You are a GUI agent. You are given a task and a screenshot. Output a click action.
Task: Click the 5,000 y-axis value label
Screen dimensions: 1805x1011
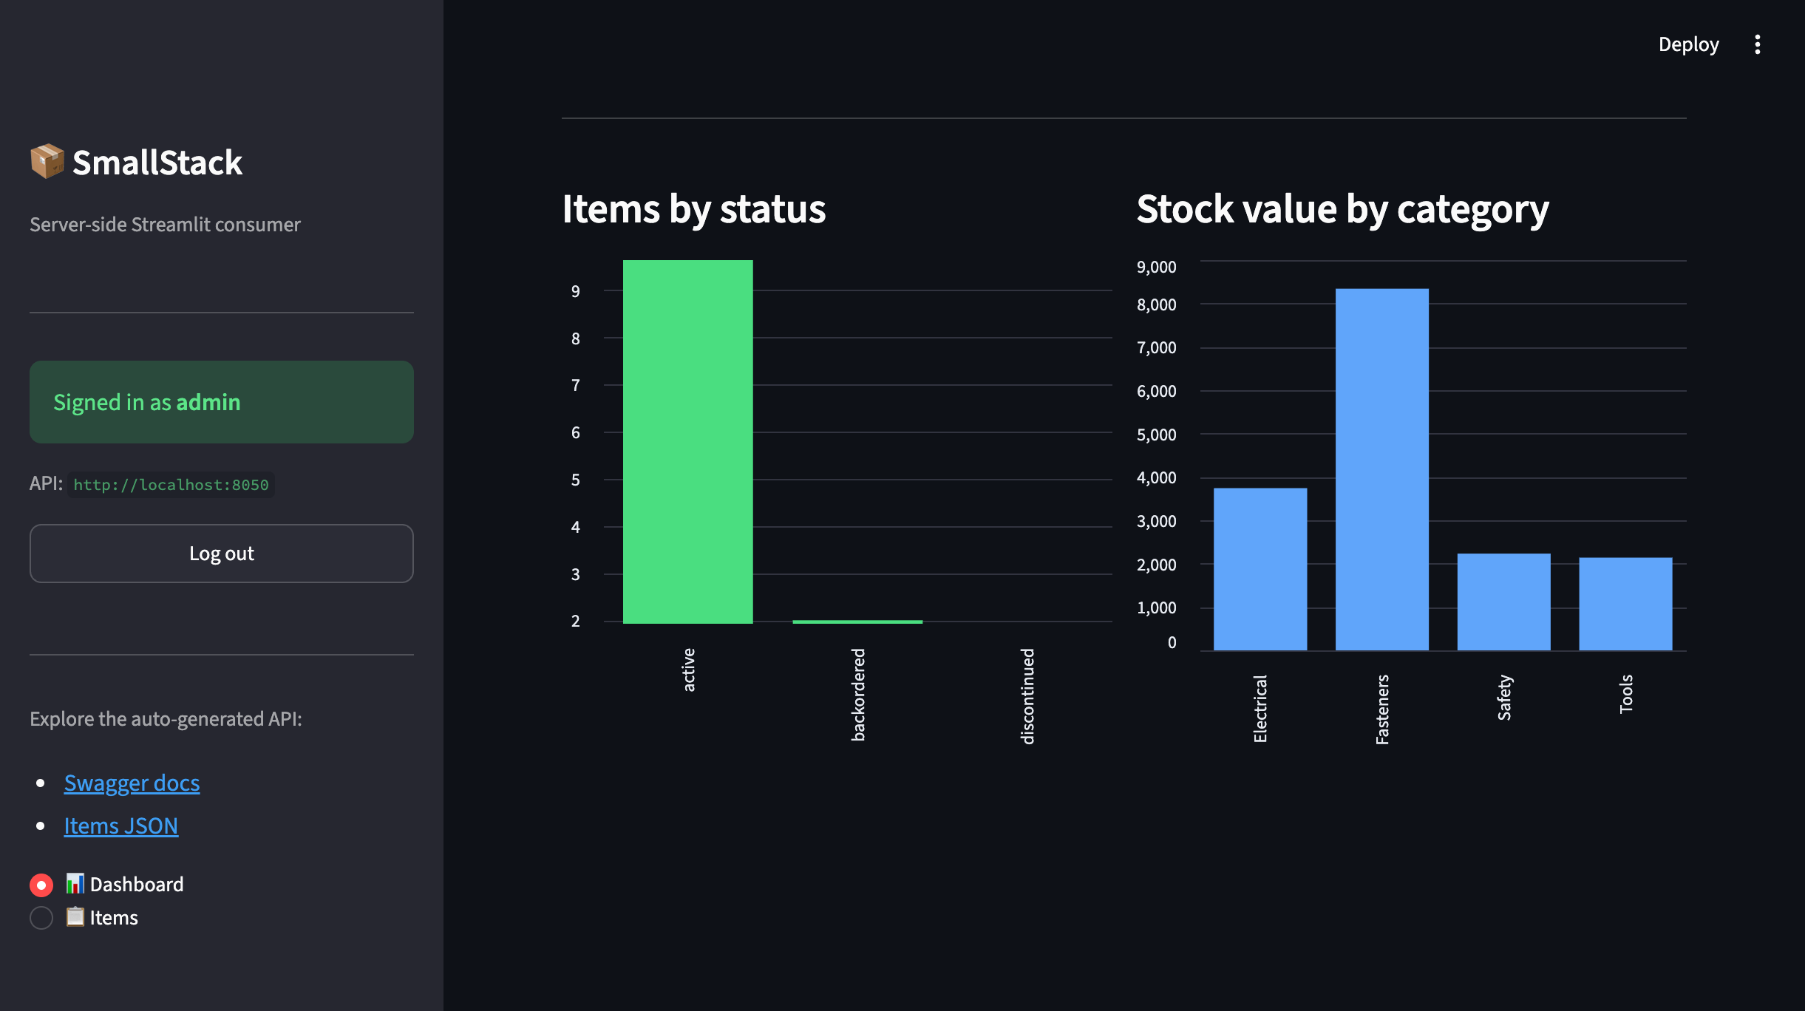point(1156,435)
